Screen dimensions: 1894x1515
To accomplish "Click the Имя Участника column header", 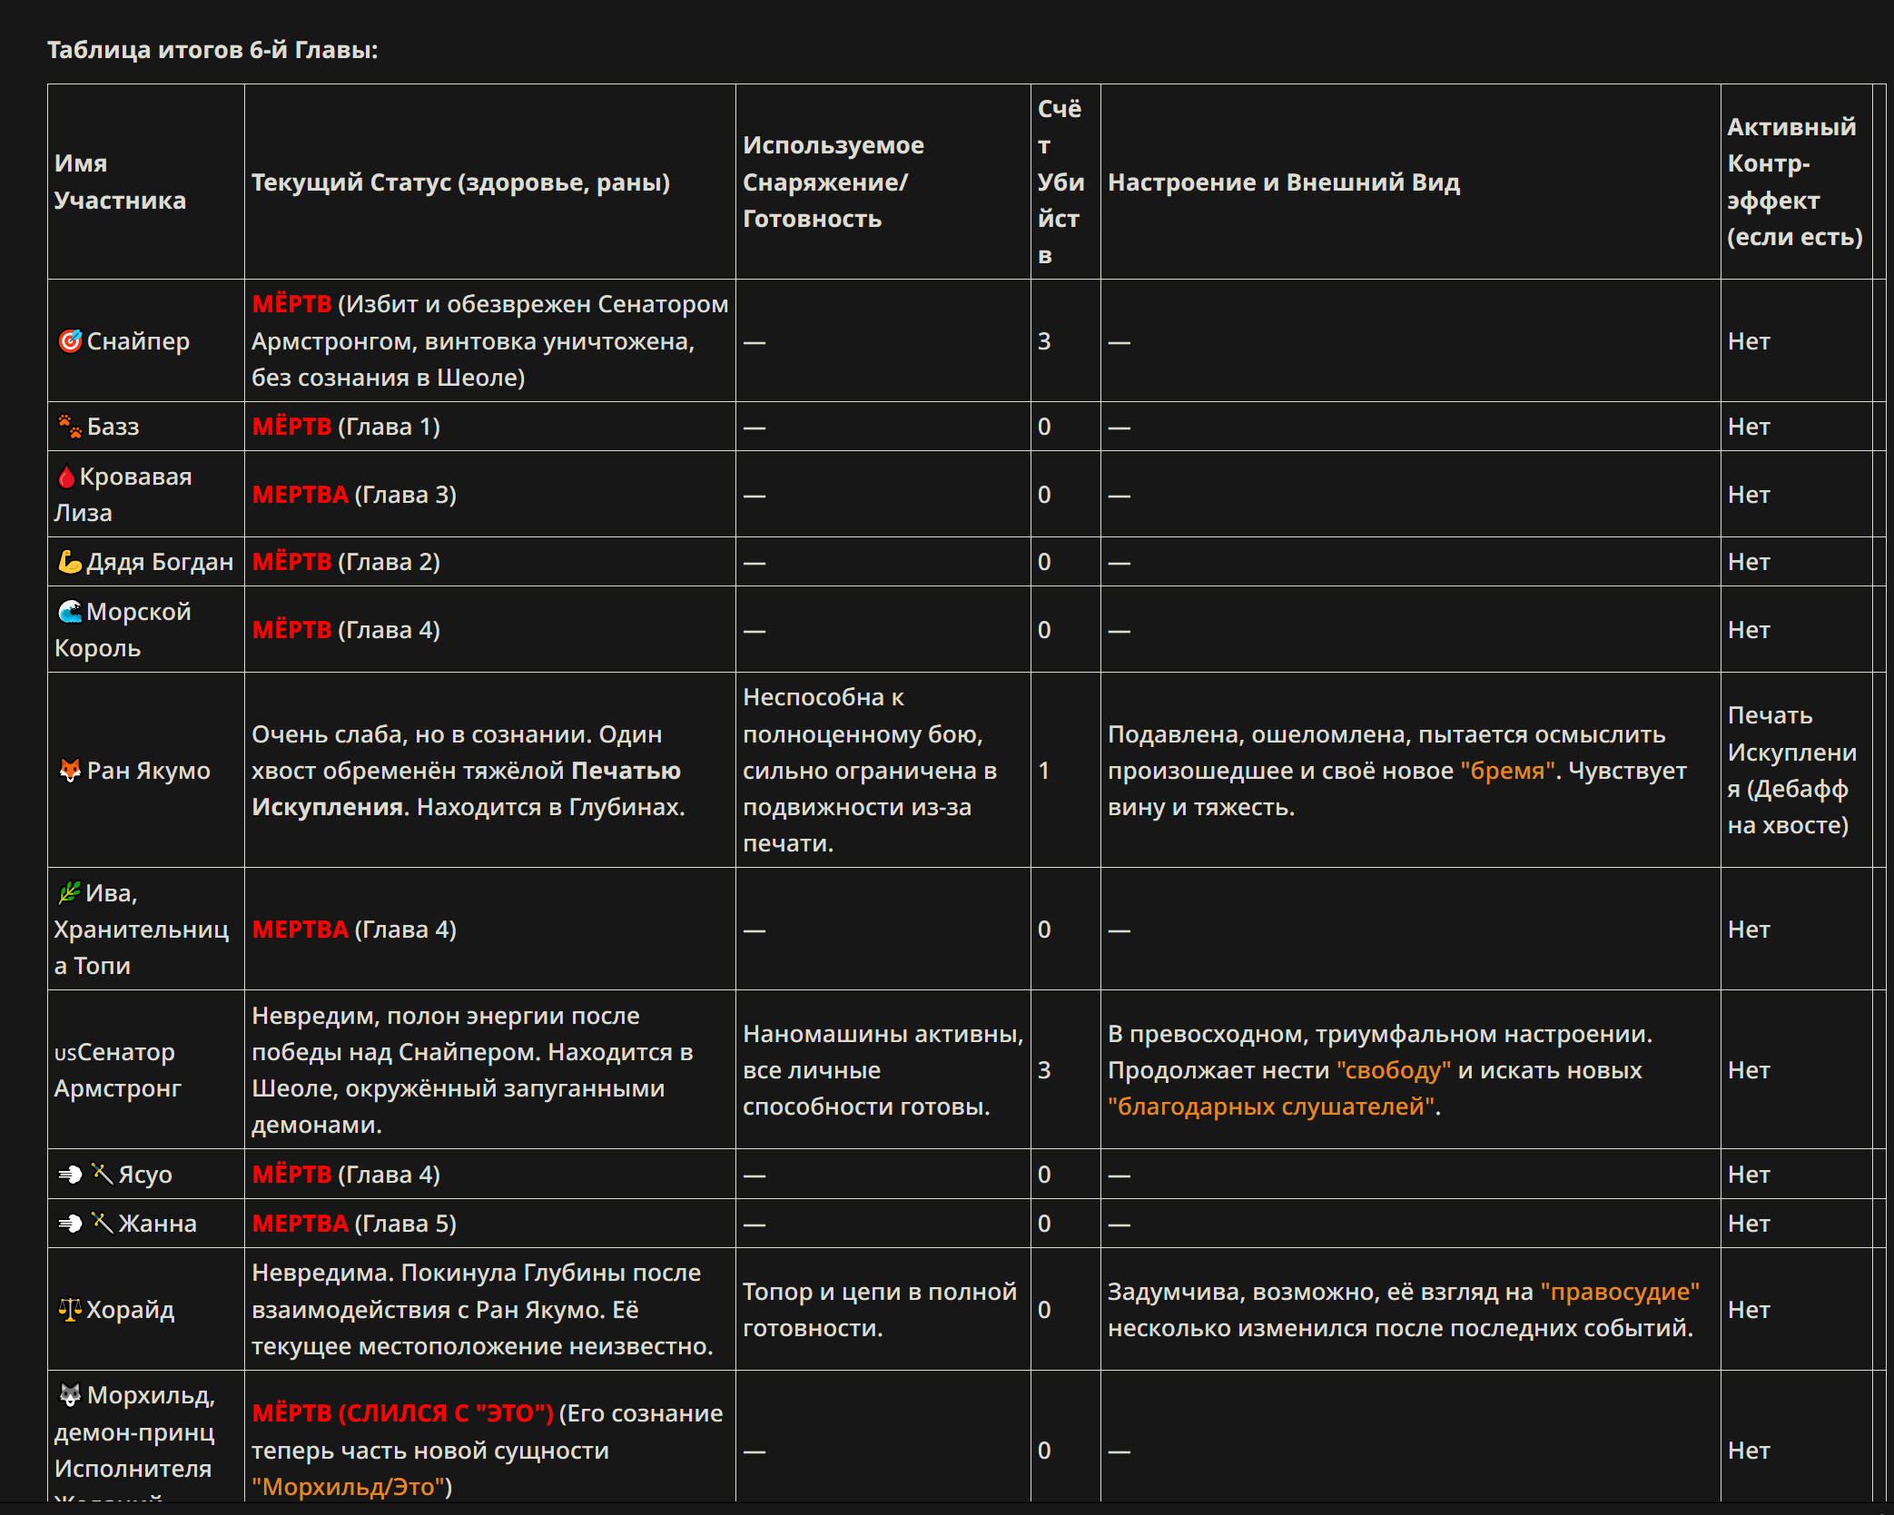I will point(120,182).
